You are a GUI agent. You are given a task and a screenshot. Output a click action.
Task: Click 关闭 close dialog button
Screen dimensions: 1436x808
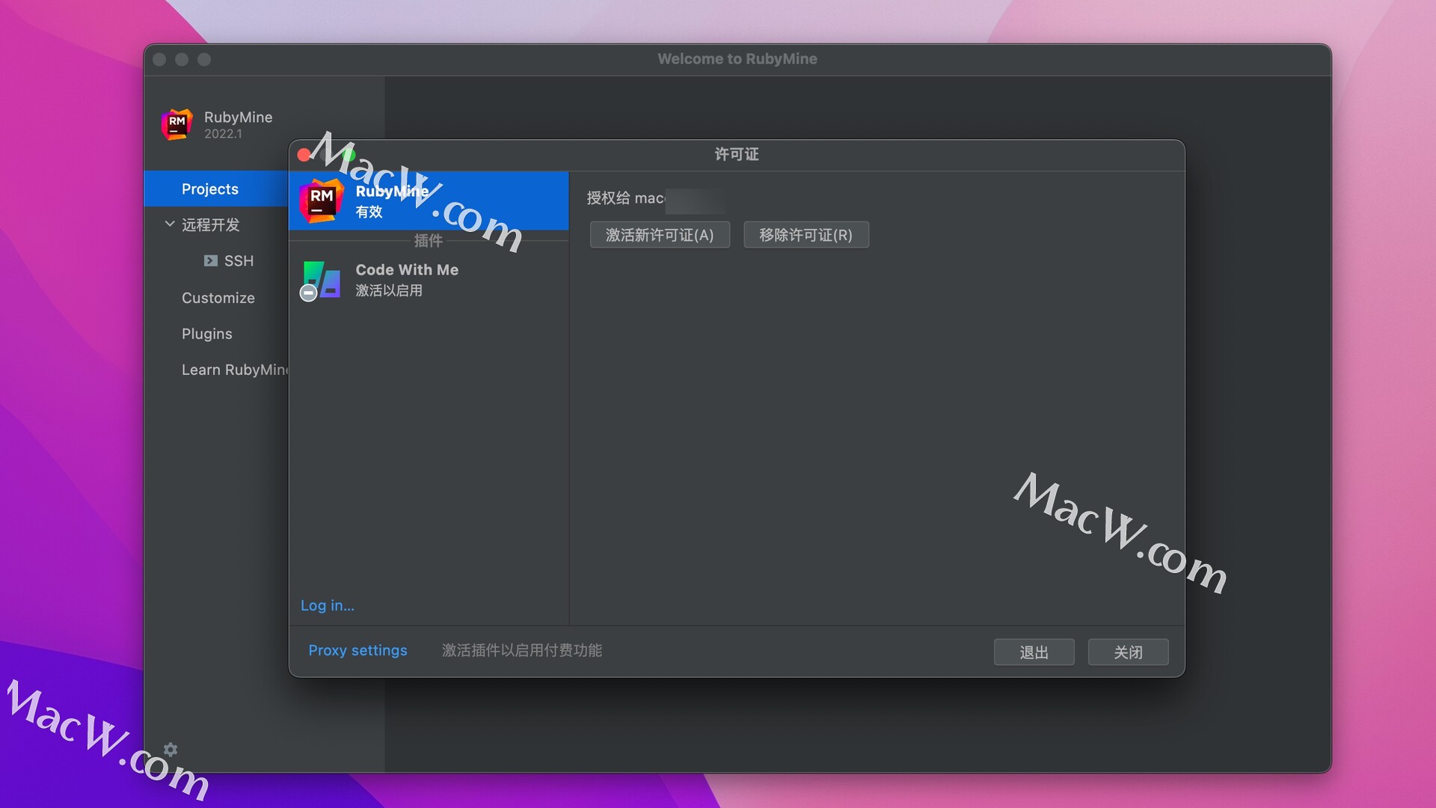point(1127,652)
